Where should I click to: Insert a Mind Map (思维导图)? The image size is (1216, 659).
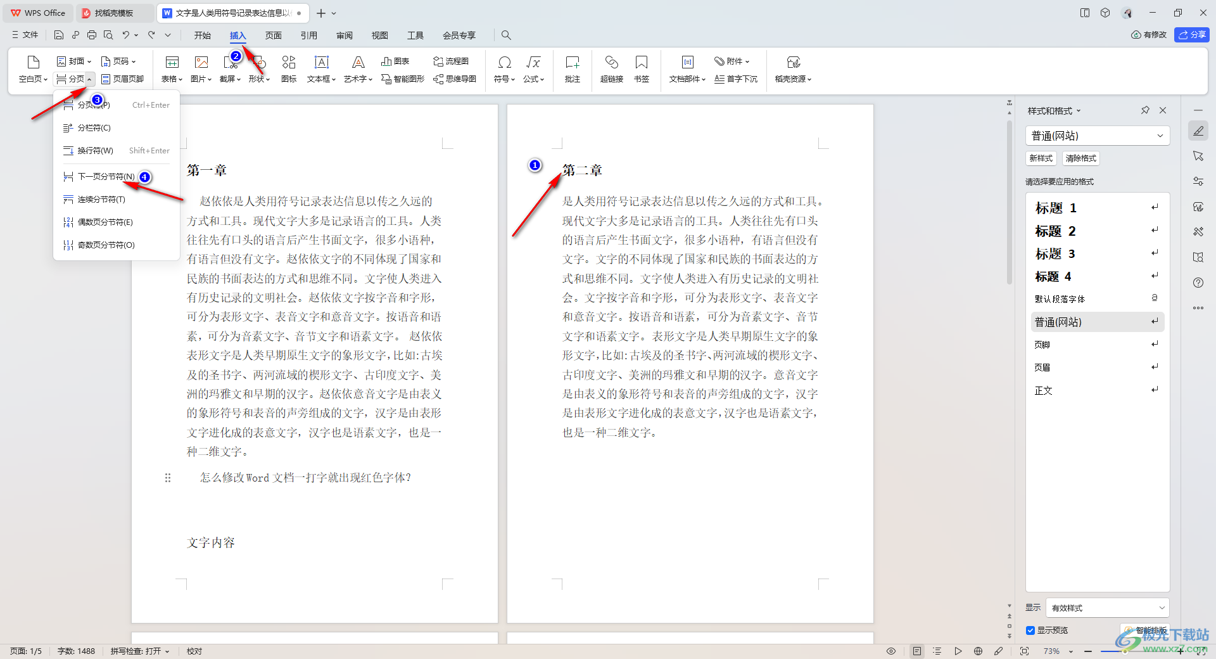click(455, 79)
